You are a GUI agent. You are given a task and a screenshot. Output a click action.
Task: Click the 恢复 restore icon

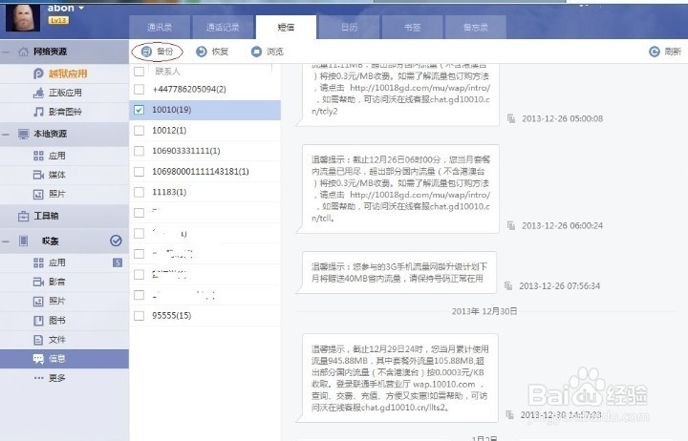click(202, 52)
